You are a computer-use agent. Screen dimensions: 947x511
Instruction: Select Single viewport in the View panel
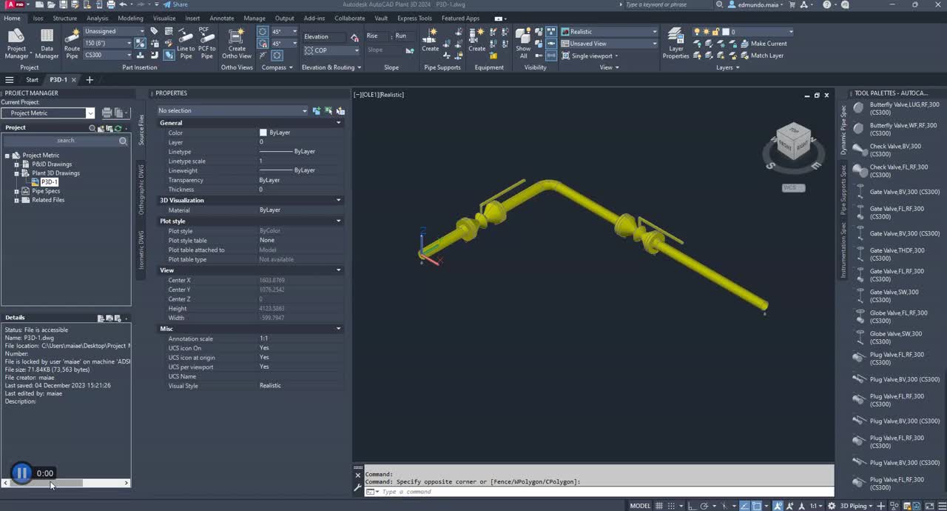click(x=590, y=56)
